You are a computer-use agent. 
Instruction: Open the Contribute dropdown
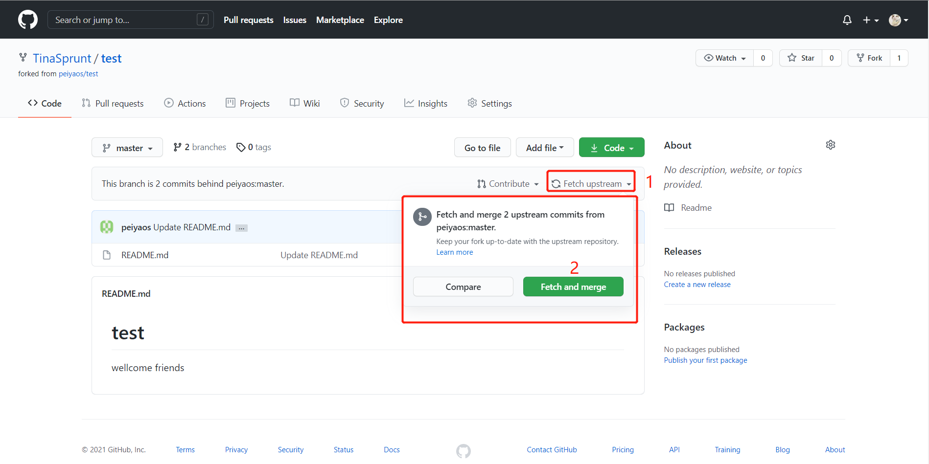click(x=508, y=184)
